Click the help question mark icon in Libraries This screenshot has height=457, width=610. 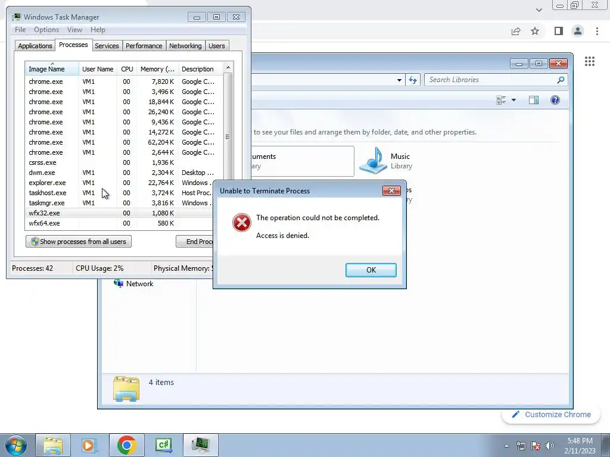click(x=555, y=100)
